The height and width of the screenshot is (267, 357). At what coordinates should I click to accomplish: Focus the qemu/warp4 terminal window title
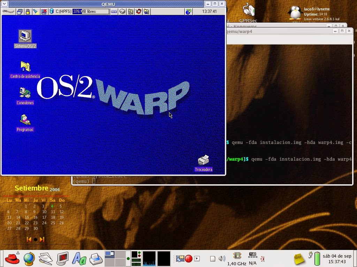[x=240, y=32]
